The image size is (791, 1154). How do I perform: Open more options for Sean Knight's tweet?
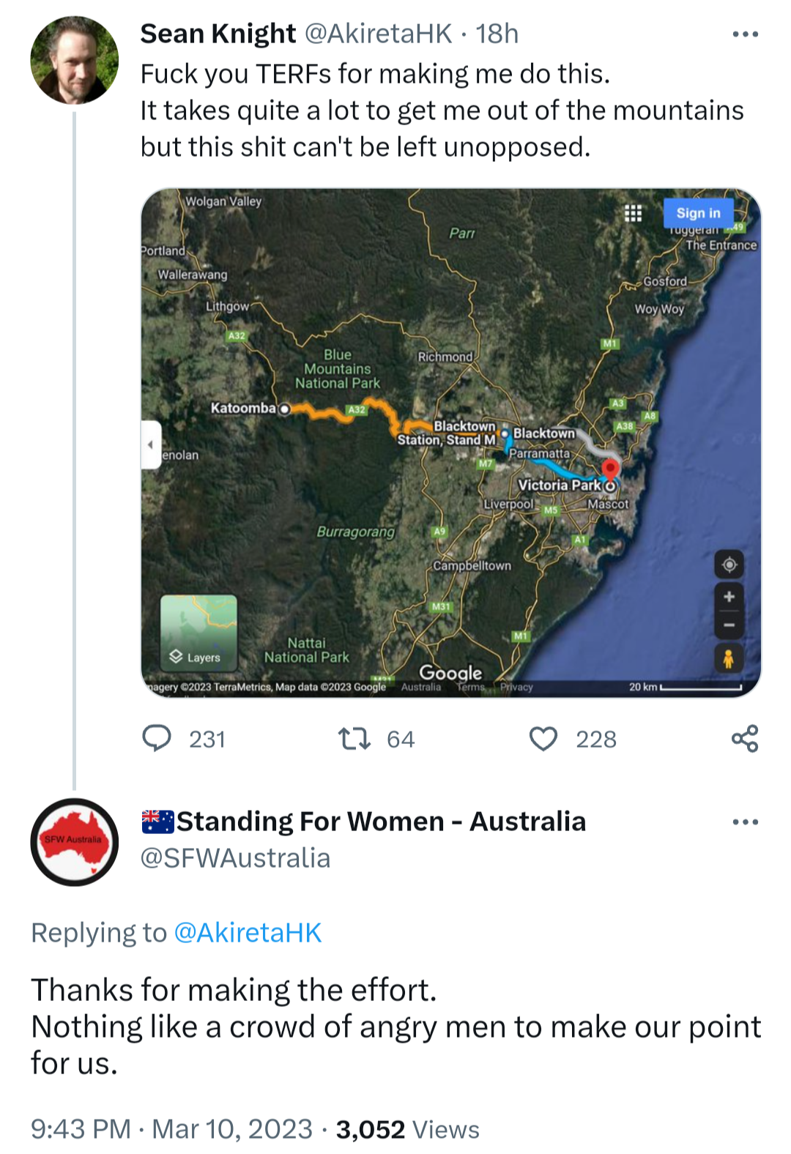(745, 34)
